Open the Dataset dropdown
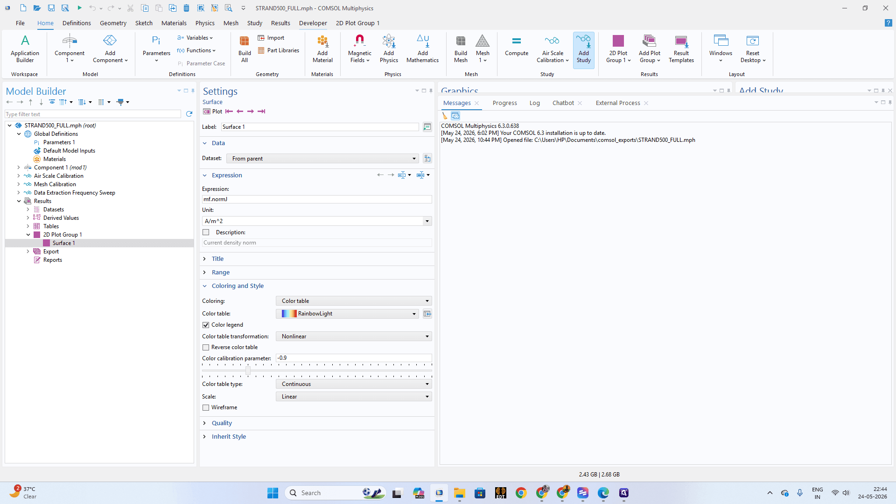This screenshot has height=504, width=896. pyautogui.click(x=322, y=159)
